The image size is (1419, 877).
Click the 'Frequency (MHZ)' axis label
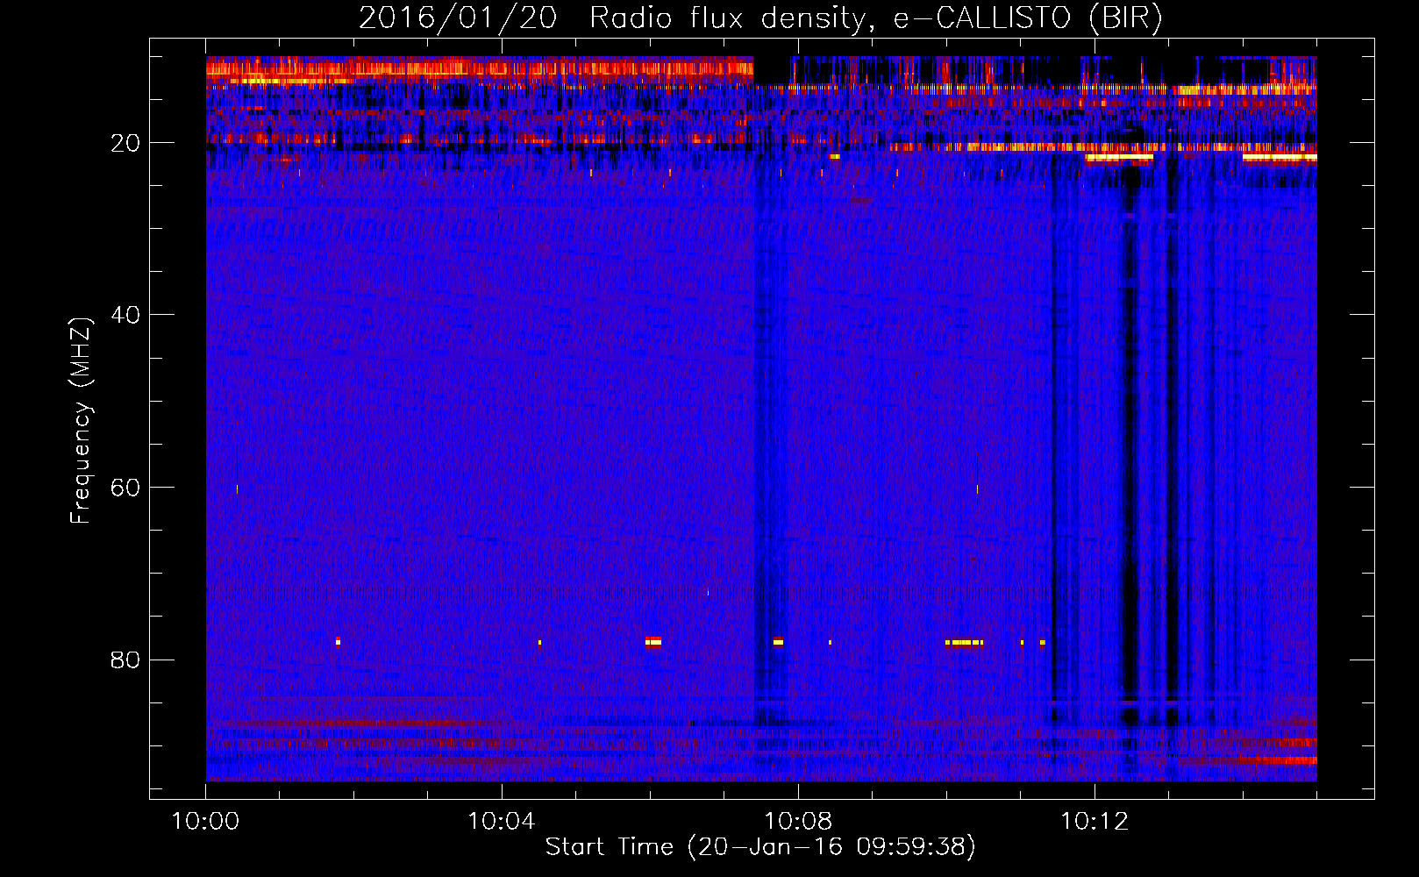point(81,421)
